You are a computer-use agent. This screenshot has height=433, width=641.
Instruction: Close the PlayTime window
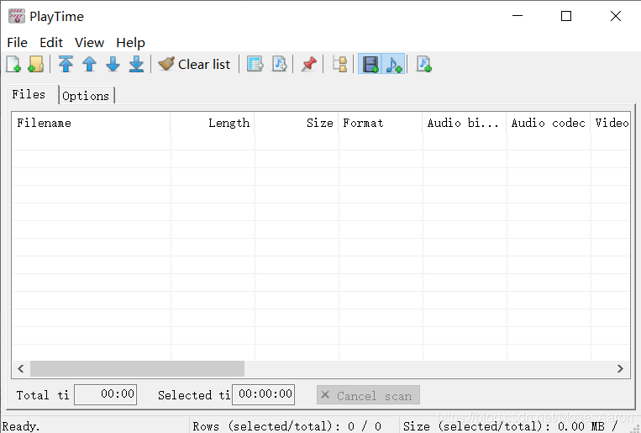[x=616, y=16]
